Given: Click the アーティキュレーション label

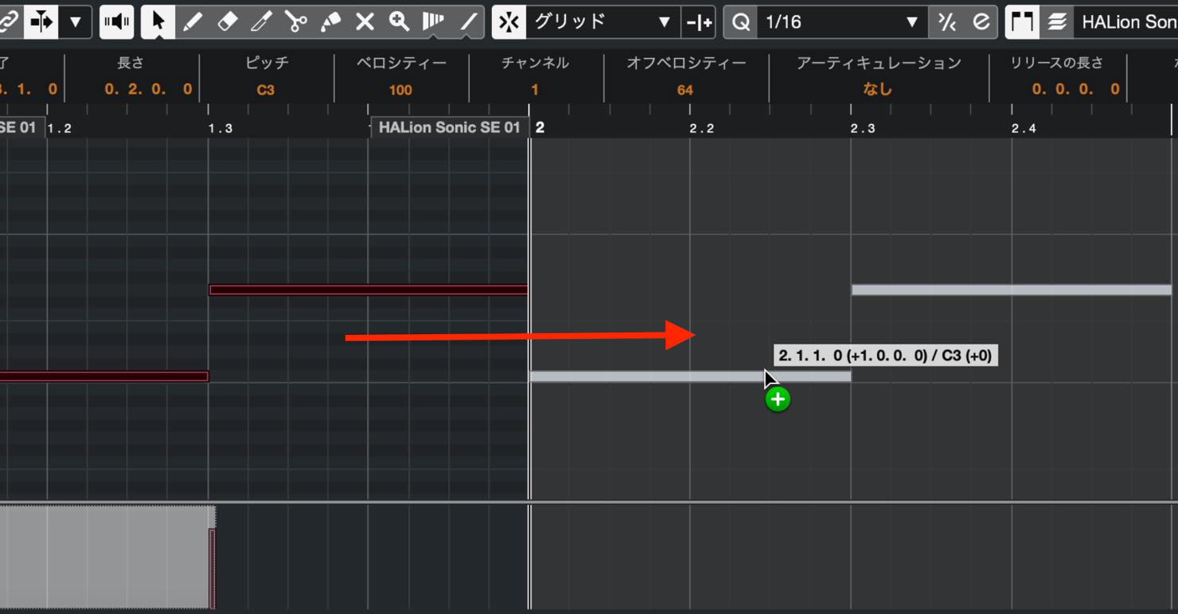Looking at the screenshot, I should [x=879, y=63].
